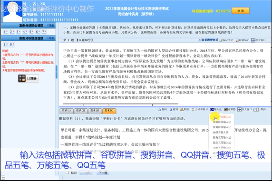
Task: Open the 帮助 help tool
Action: 260,110
